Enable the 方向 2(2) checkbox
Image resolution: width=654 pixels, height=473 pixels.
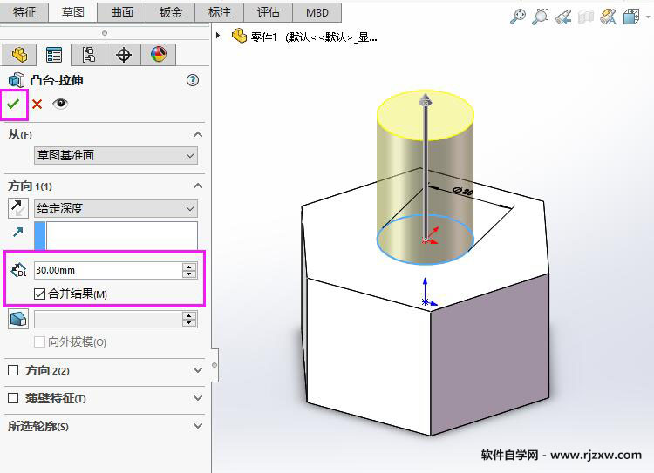(13, 370)
